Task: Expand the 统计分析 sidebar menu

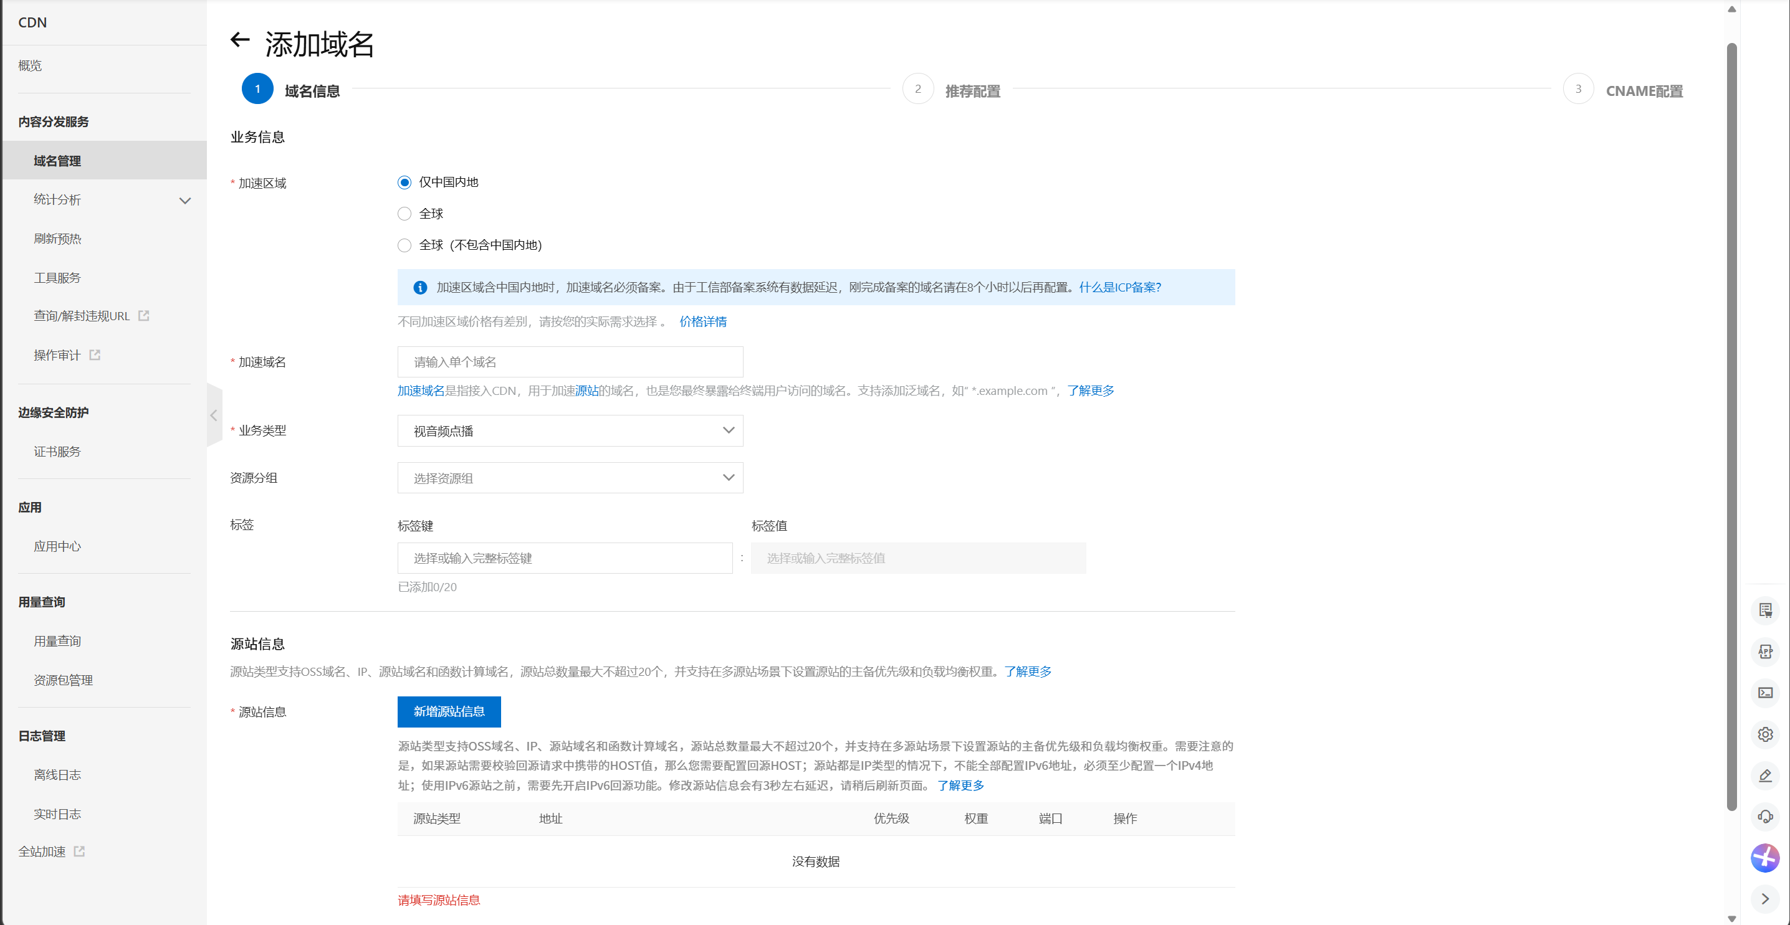Action: pyautogui.click(x=104, y=199)
